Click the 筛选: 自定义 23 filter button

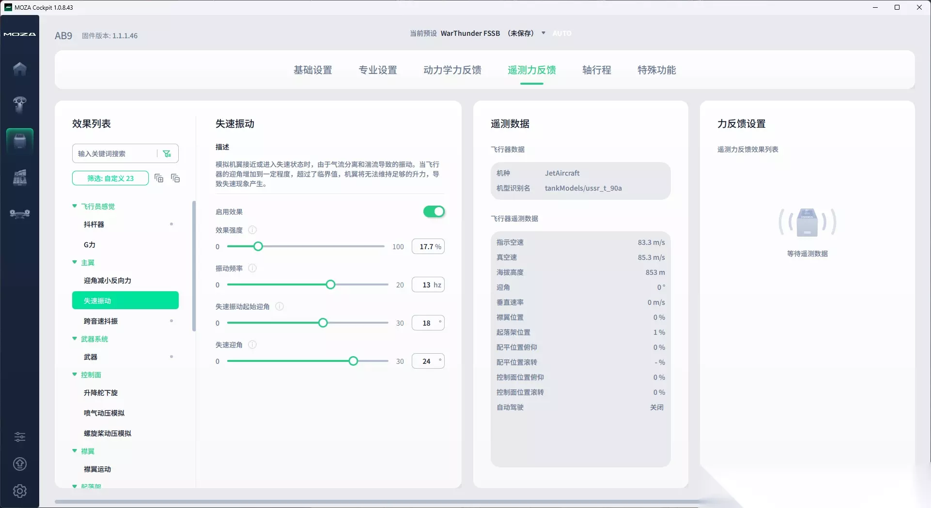(x=110, y=178)
